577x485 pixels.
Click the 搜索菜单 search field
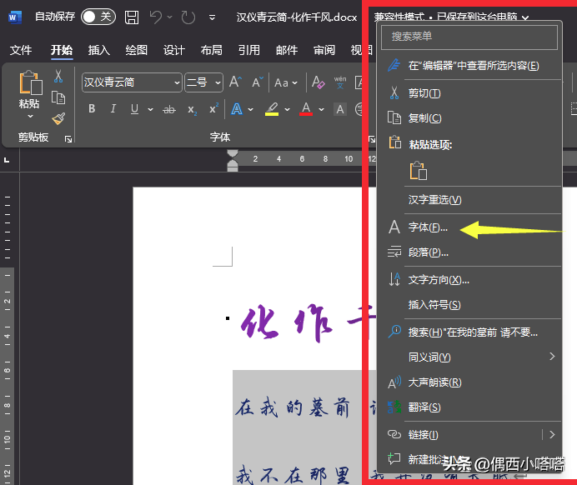(x=469, y=37)
